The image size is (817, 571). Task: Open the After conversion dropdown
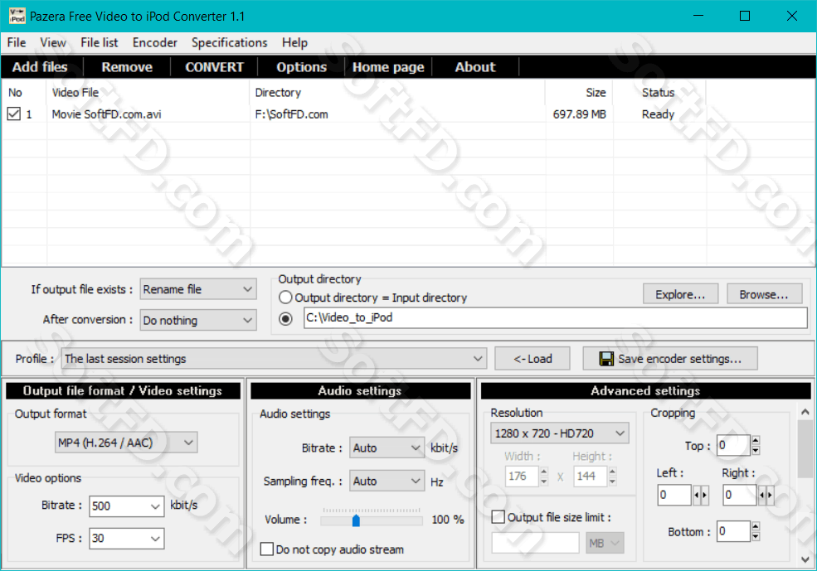coord(198,320)
